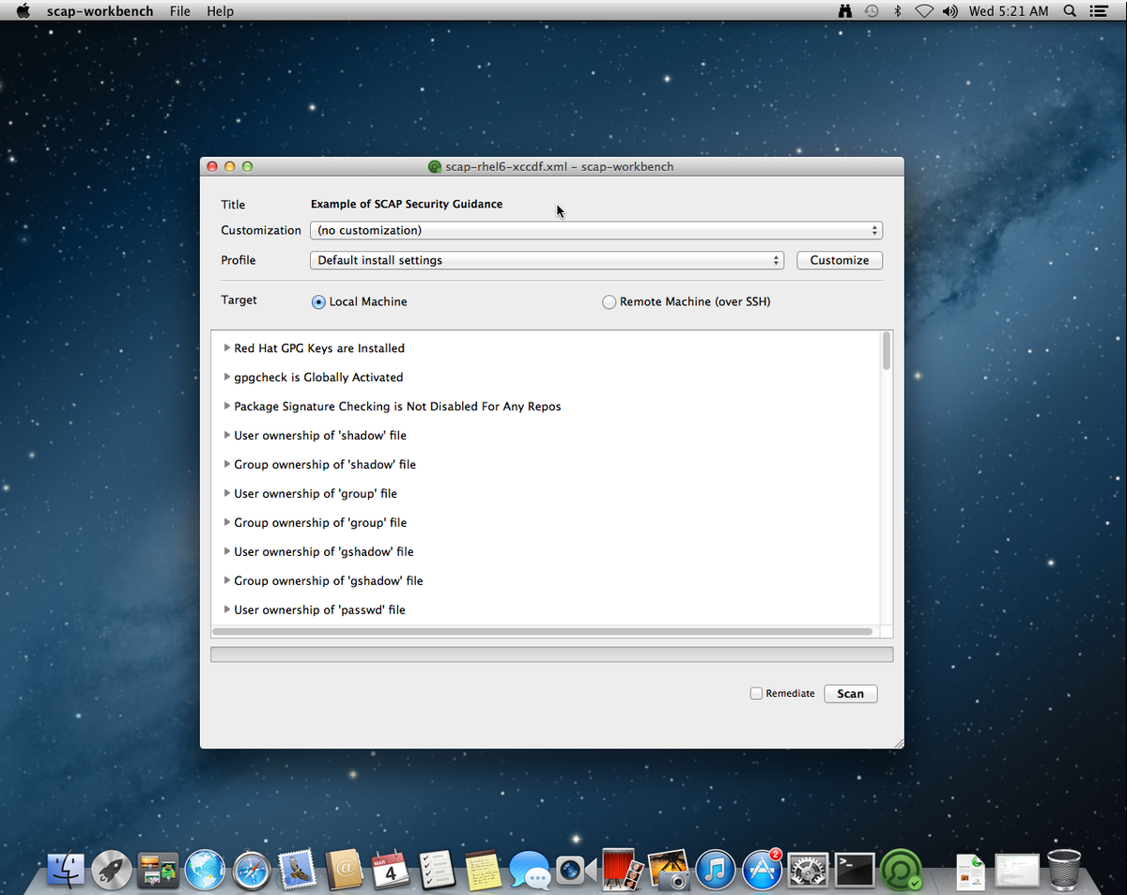Click the scan progress bar
The image size is (1127, 895).
click(552, 654)
